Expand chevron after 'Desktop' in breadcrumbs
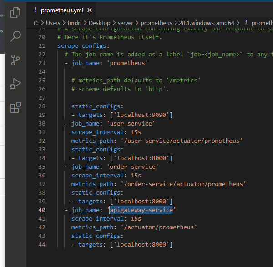273x267 pixels. pyautogui.click(x=114, y=23)
